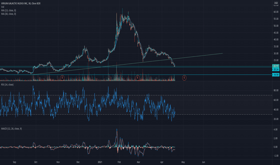The image size is (280, 165).
Task: Select the 20.24 price line label
Action: pyautogui.click(x=276, y=69)
